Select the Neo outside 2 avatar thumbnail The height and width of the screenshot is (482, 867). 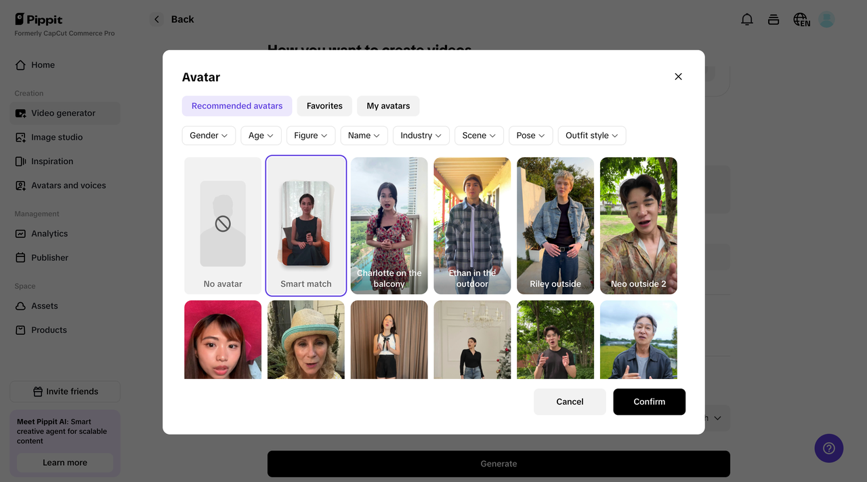pyautogui.click(x=638, y=226)
